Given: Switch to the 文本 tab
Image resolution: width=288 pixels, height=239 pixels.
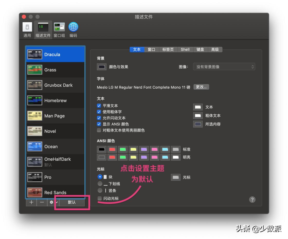Looking at the screenshot, I should point(137,50).
